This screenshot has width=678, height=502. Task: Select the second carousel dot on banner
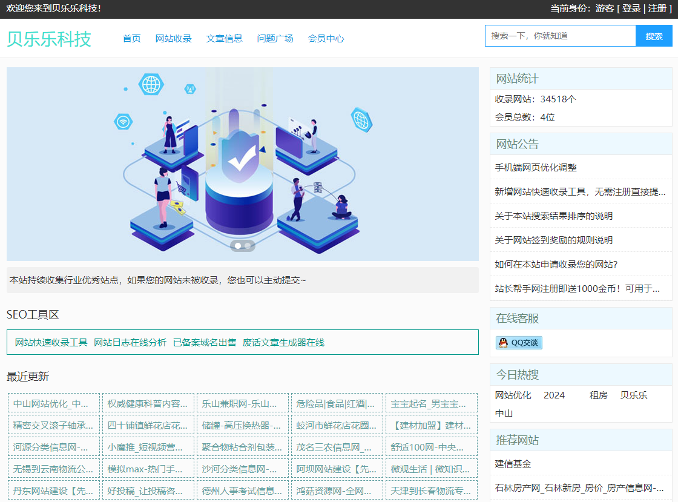(x=248, y=246)
